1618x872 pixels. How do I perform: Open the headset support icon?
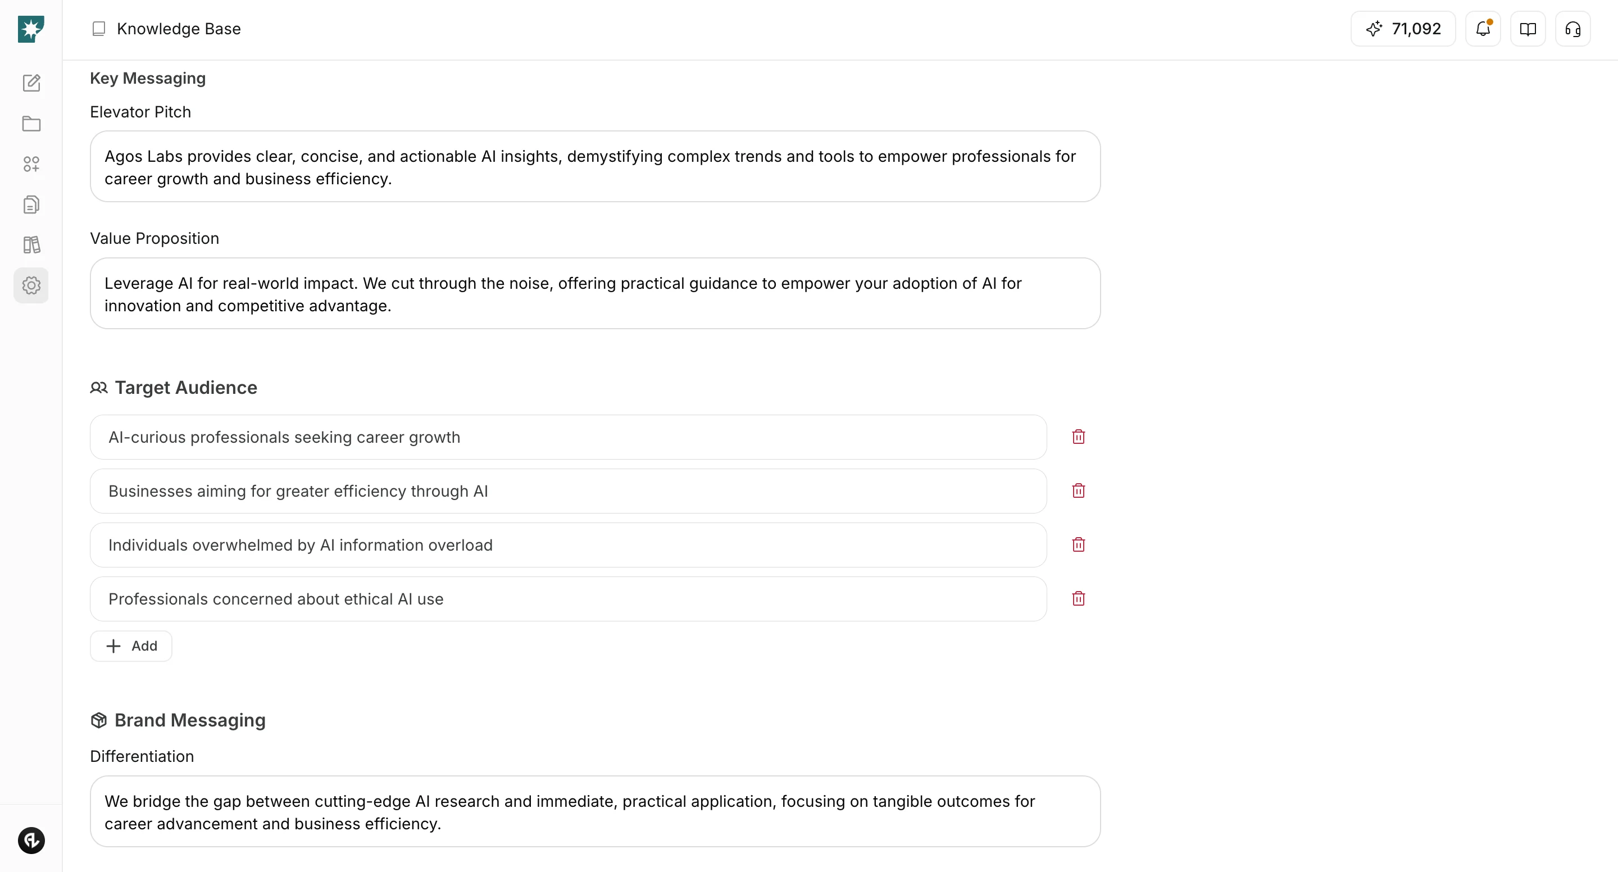pyautogui.click(x=1573, y=29)
